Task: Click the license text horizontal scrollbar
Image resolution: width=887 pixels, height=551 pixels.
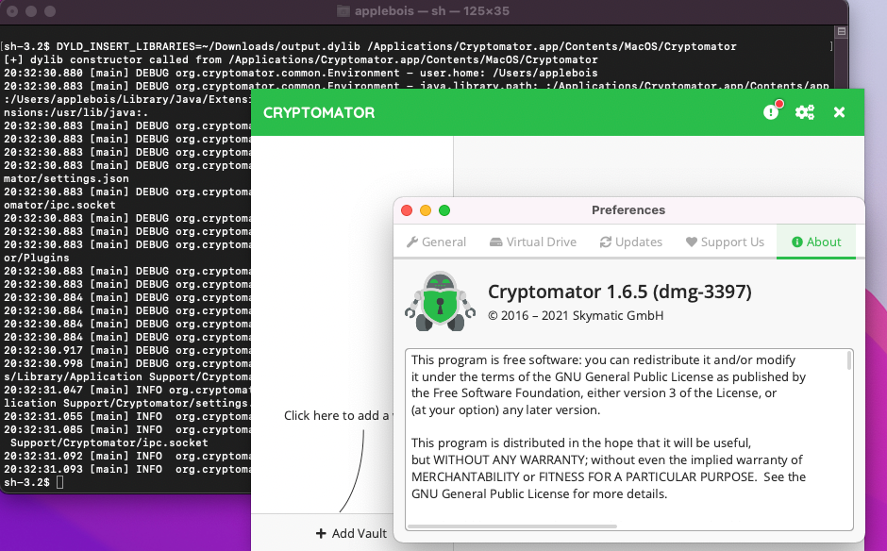Action: (512, 526)
